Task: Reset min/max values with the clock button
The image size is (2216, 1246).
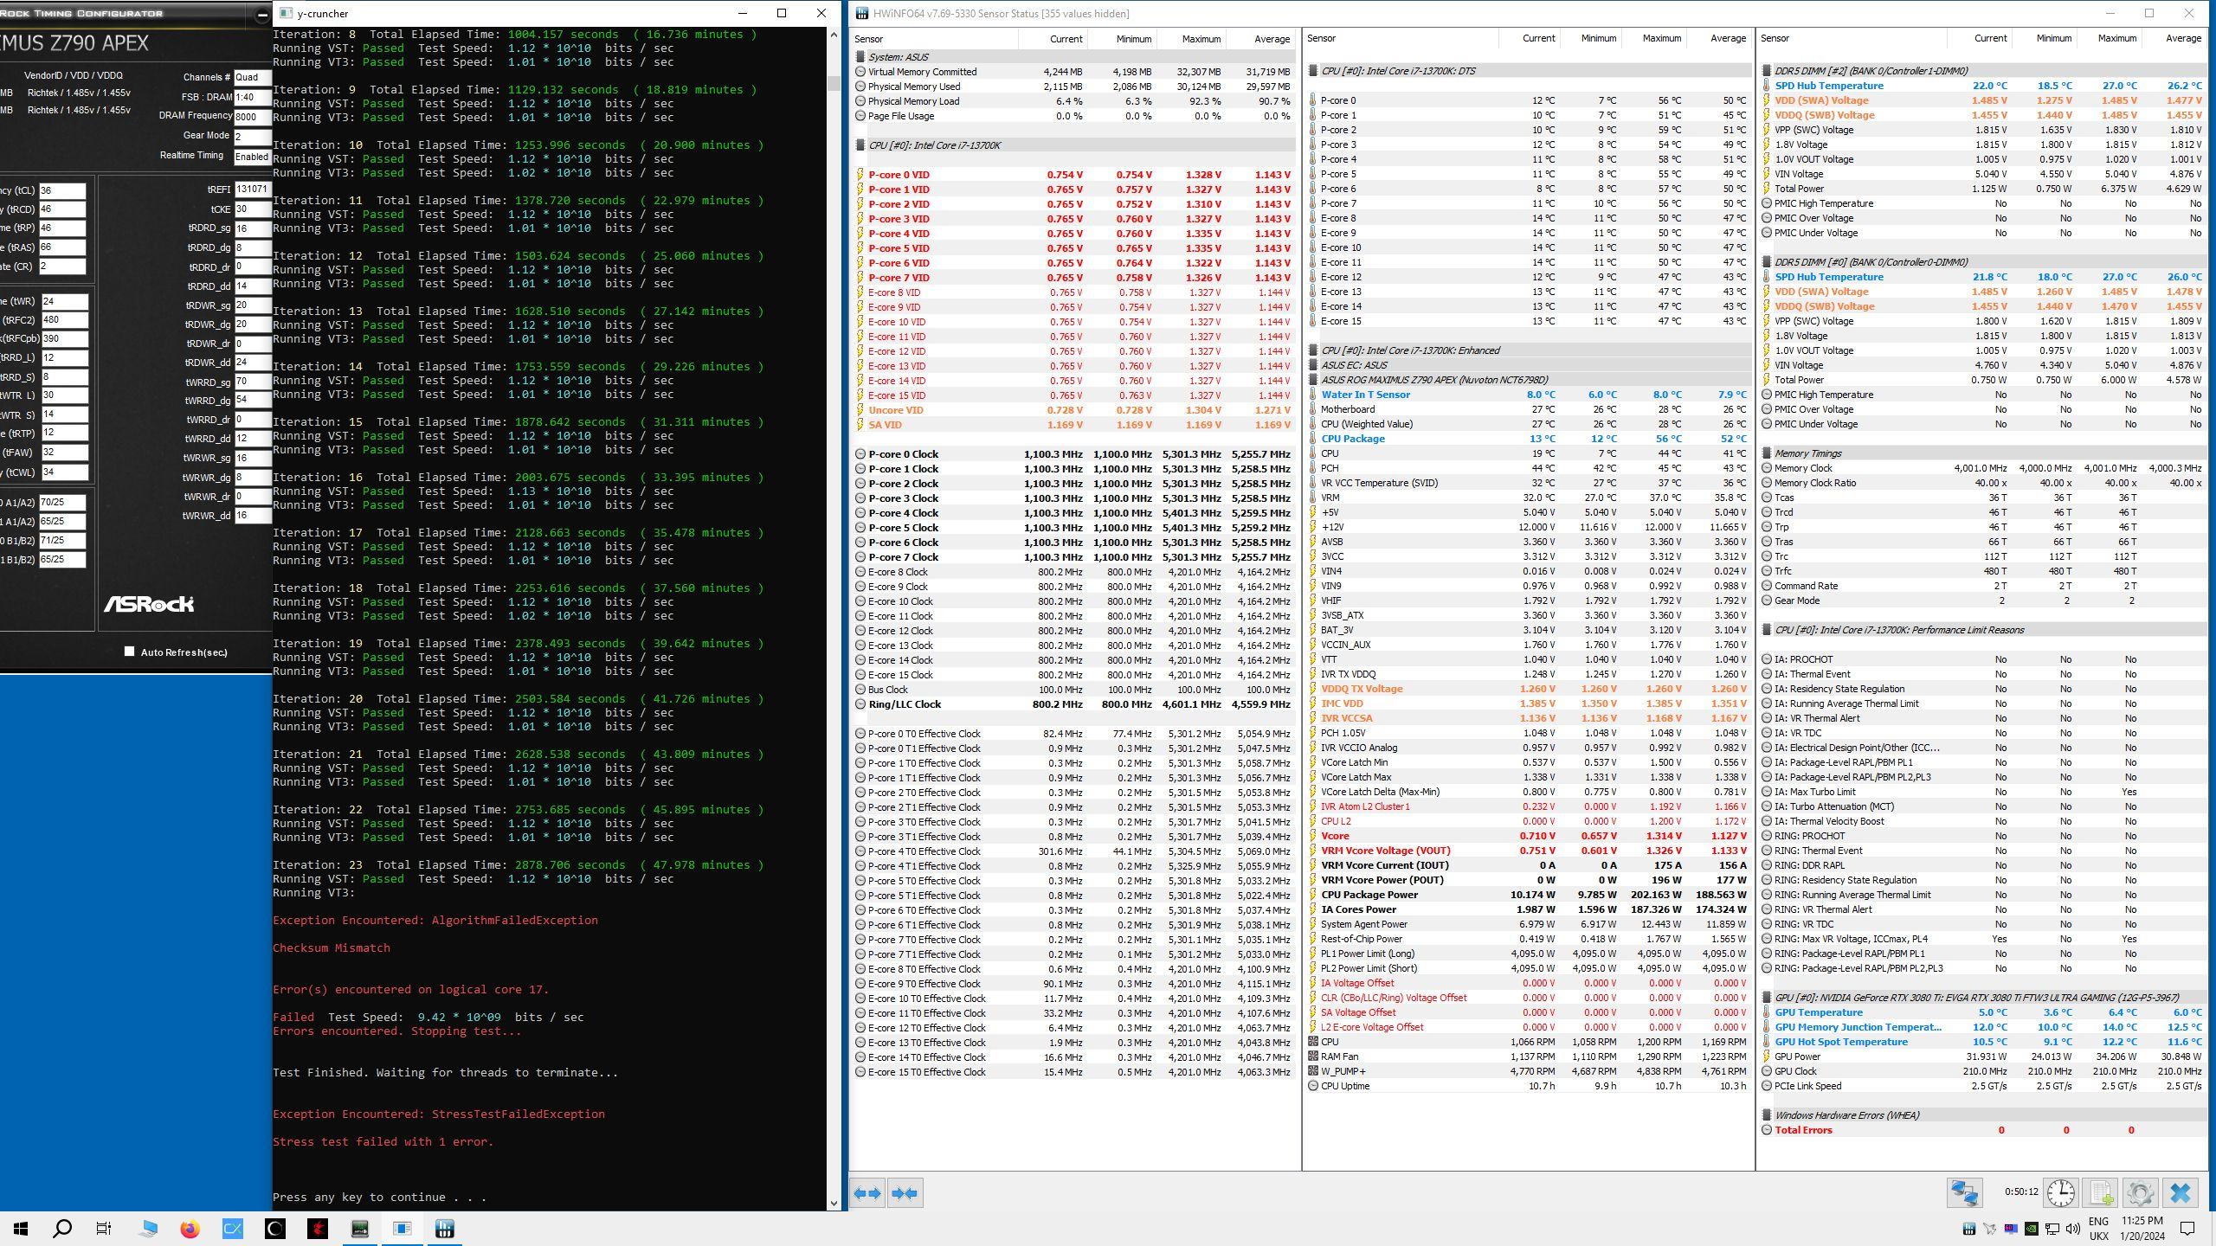Action: coord(2060,1193)
